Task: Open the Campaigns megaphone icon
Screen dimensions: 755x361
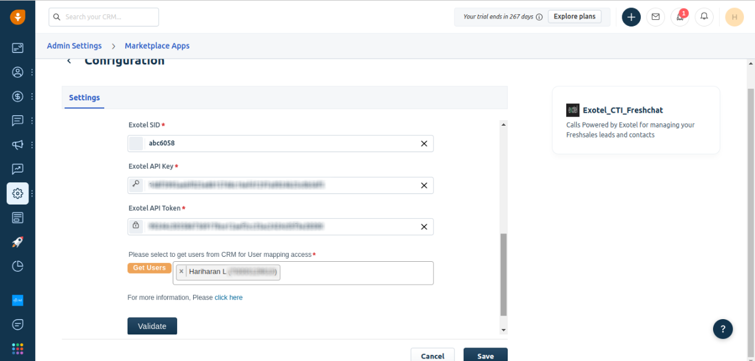Action: point(17,145)
